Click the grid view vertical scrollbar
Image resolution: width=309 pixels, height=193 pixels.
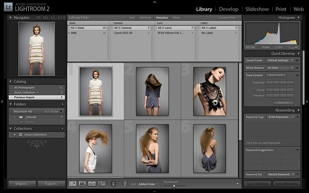240,102
